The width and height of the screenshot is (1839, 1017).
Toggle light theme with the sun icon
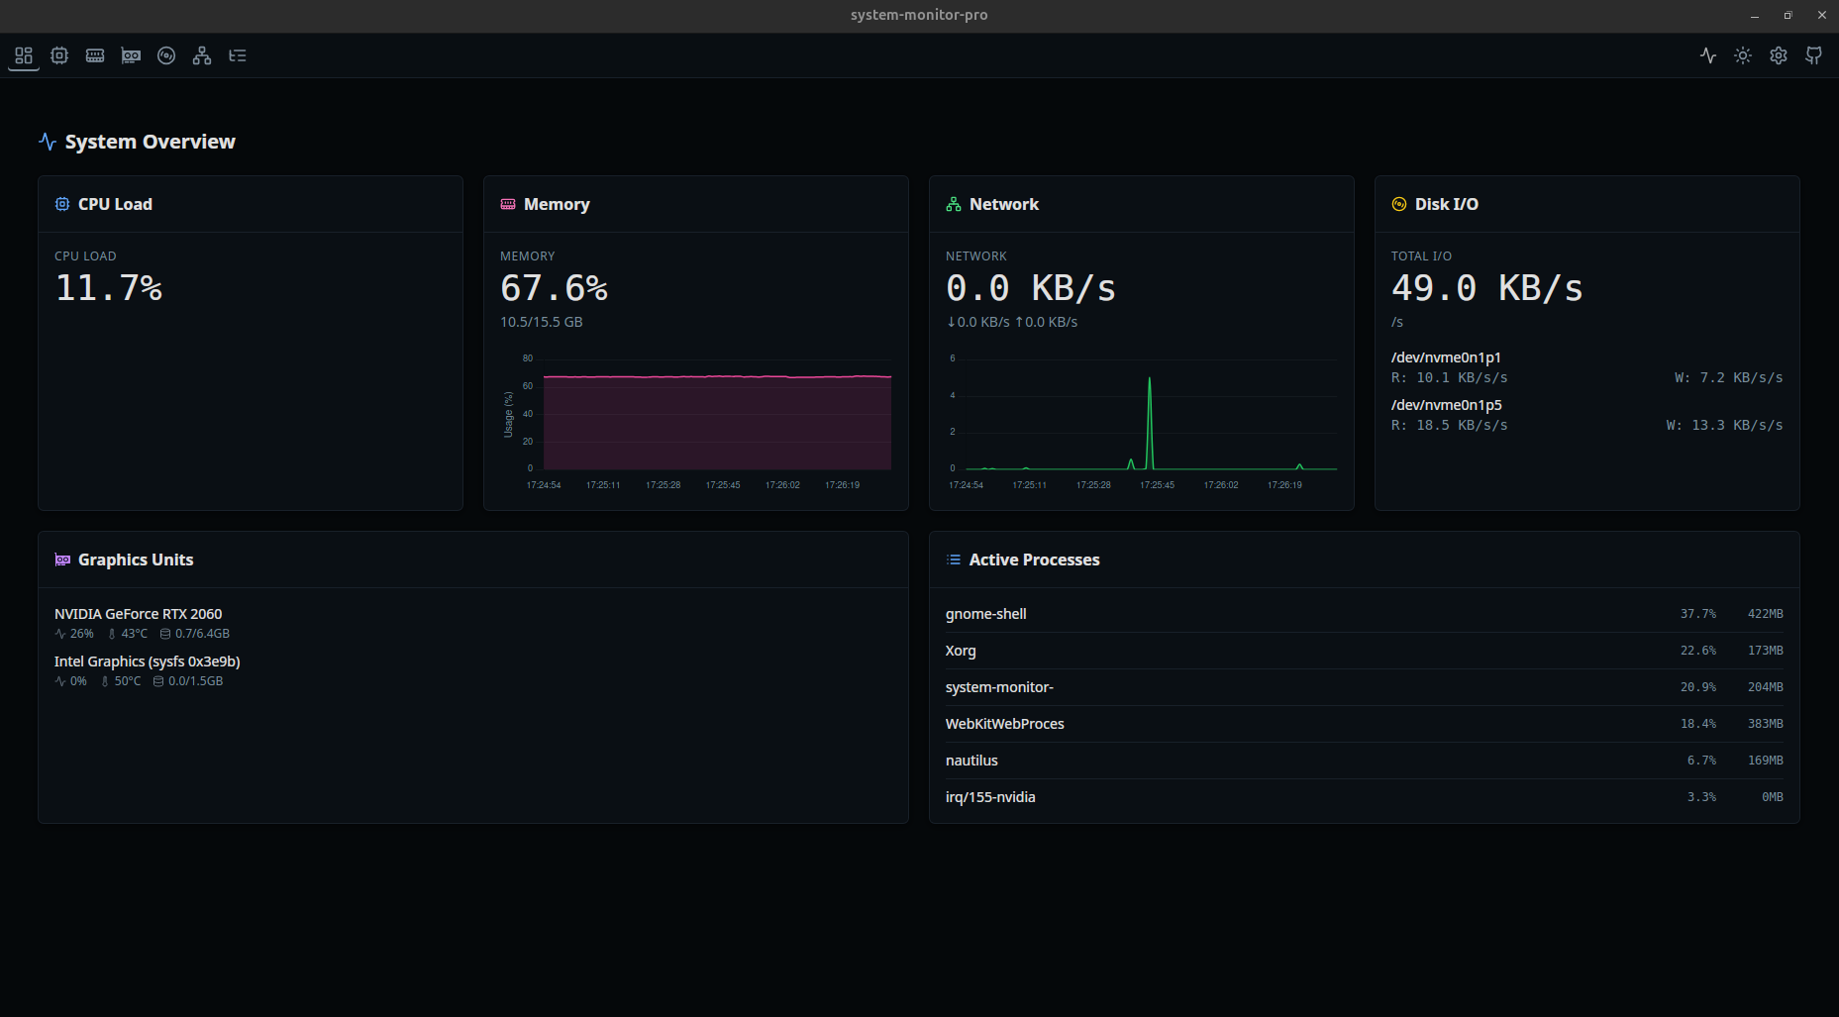[1743, 55]
